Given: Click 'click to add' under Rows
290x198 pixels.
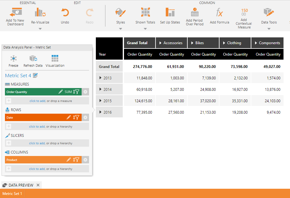Looking at the screenshot, I should click(37, 127).
